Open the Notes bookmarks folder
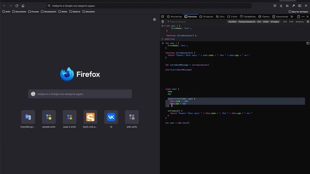Viewport: 310px width, 174px height. [63, 12]
